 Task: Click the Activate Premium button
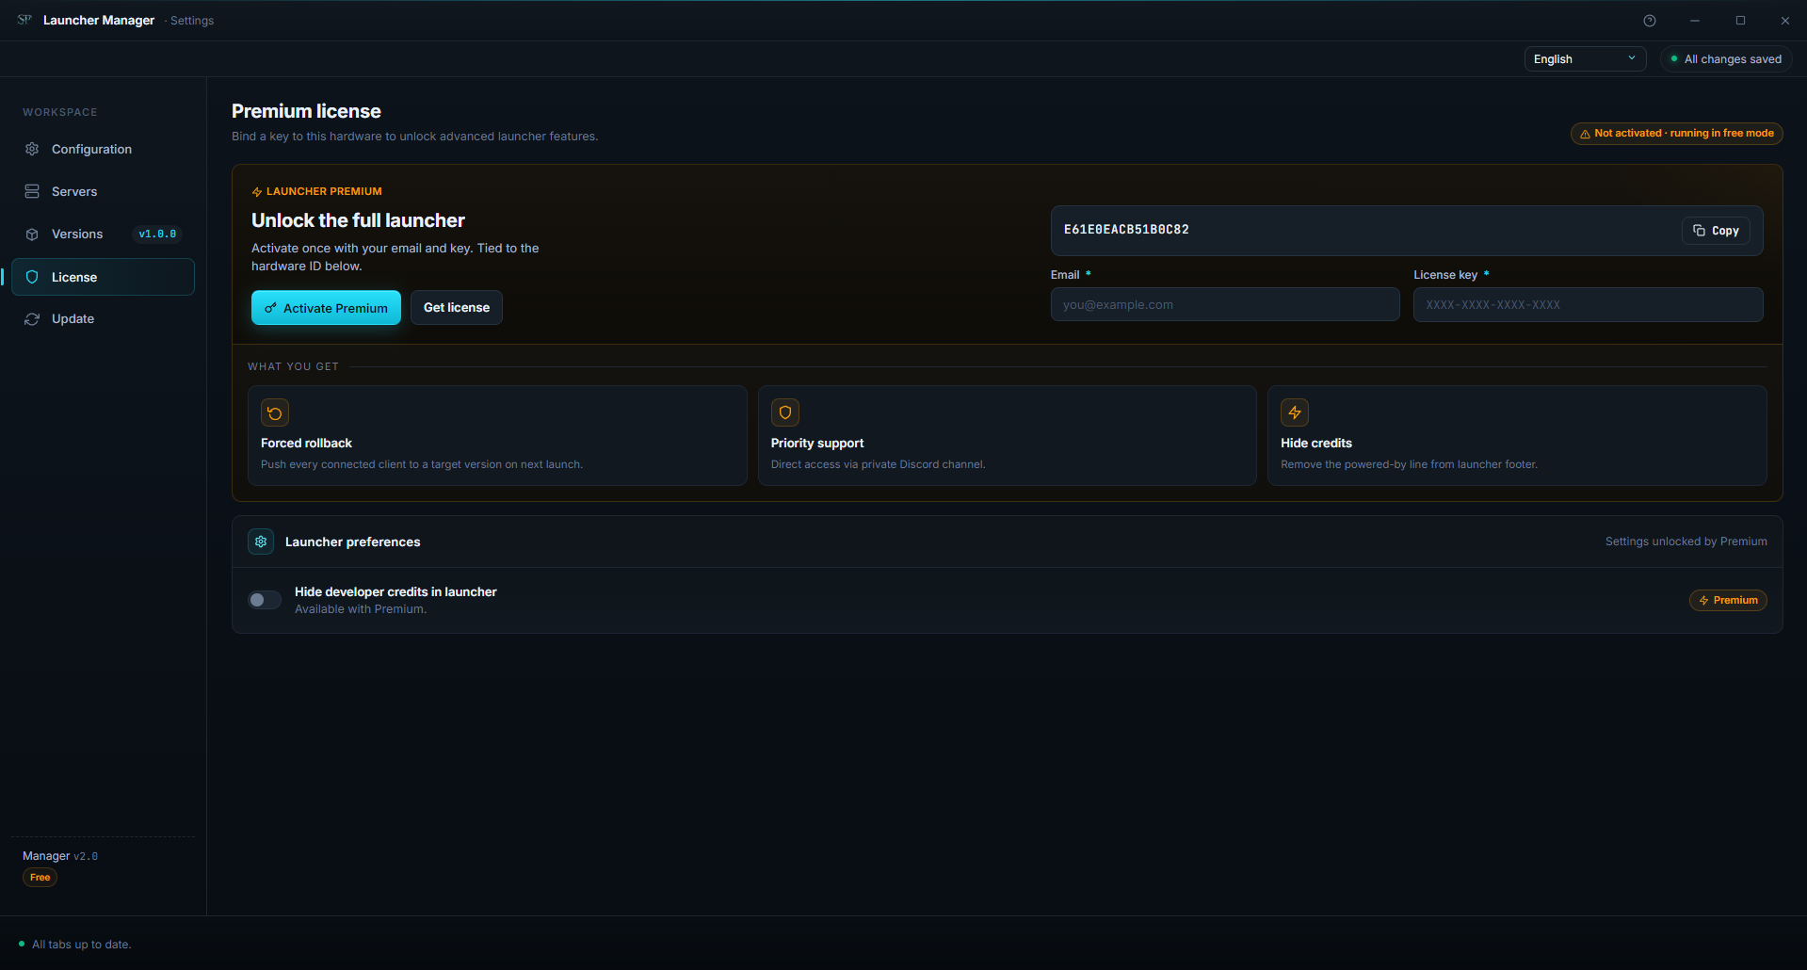coord(326,308)
